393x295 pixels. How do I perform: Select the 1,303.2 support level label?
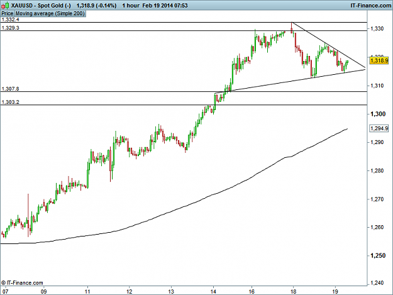point(10,102)
